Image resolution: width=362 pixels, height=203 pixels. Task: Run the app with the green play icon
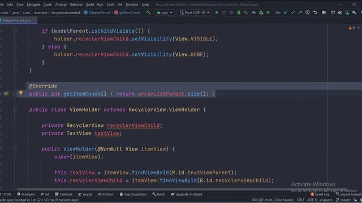click(x=217, y=12)
